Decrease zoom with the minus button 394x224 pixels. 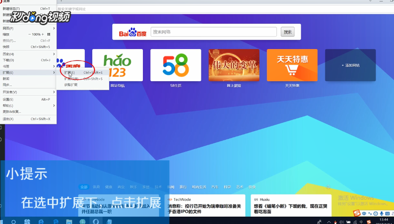[30, 34]
